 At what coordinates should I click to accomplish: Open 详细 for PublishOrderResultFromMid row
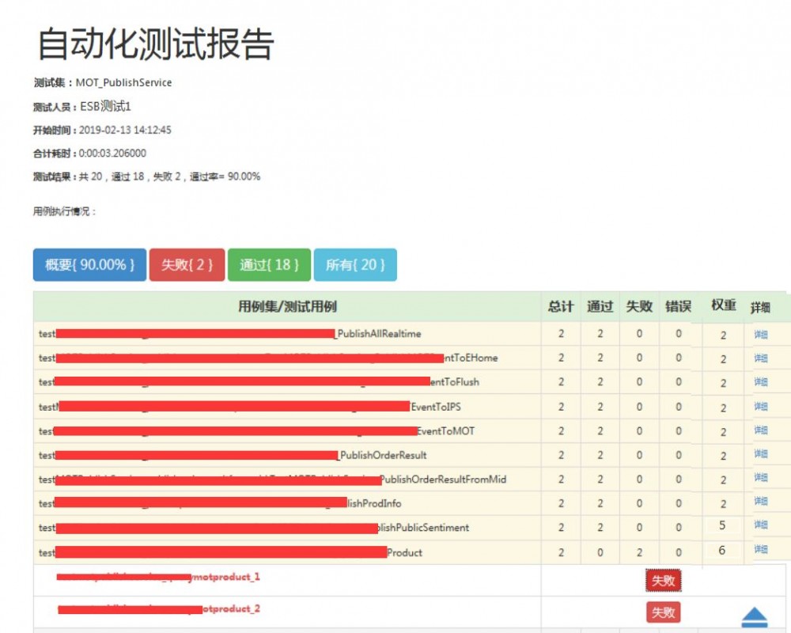coord(760,479)
